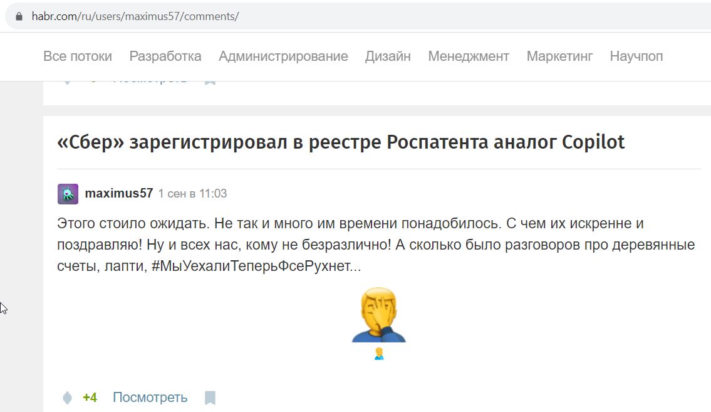Click the hashtag #МыУехалиТеперьФсеРухнет text
Viewport: 711px width, 412px height.
pyautogui.click(x=256, y=266)
